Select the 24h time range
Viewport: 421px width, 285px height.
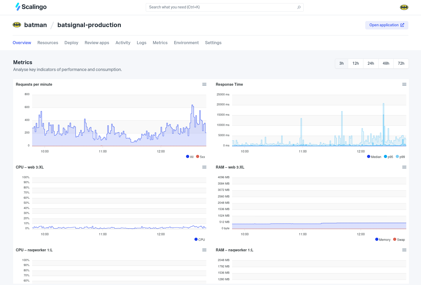coord(371,63)
